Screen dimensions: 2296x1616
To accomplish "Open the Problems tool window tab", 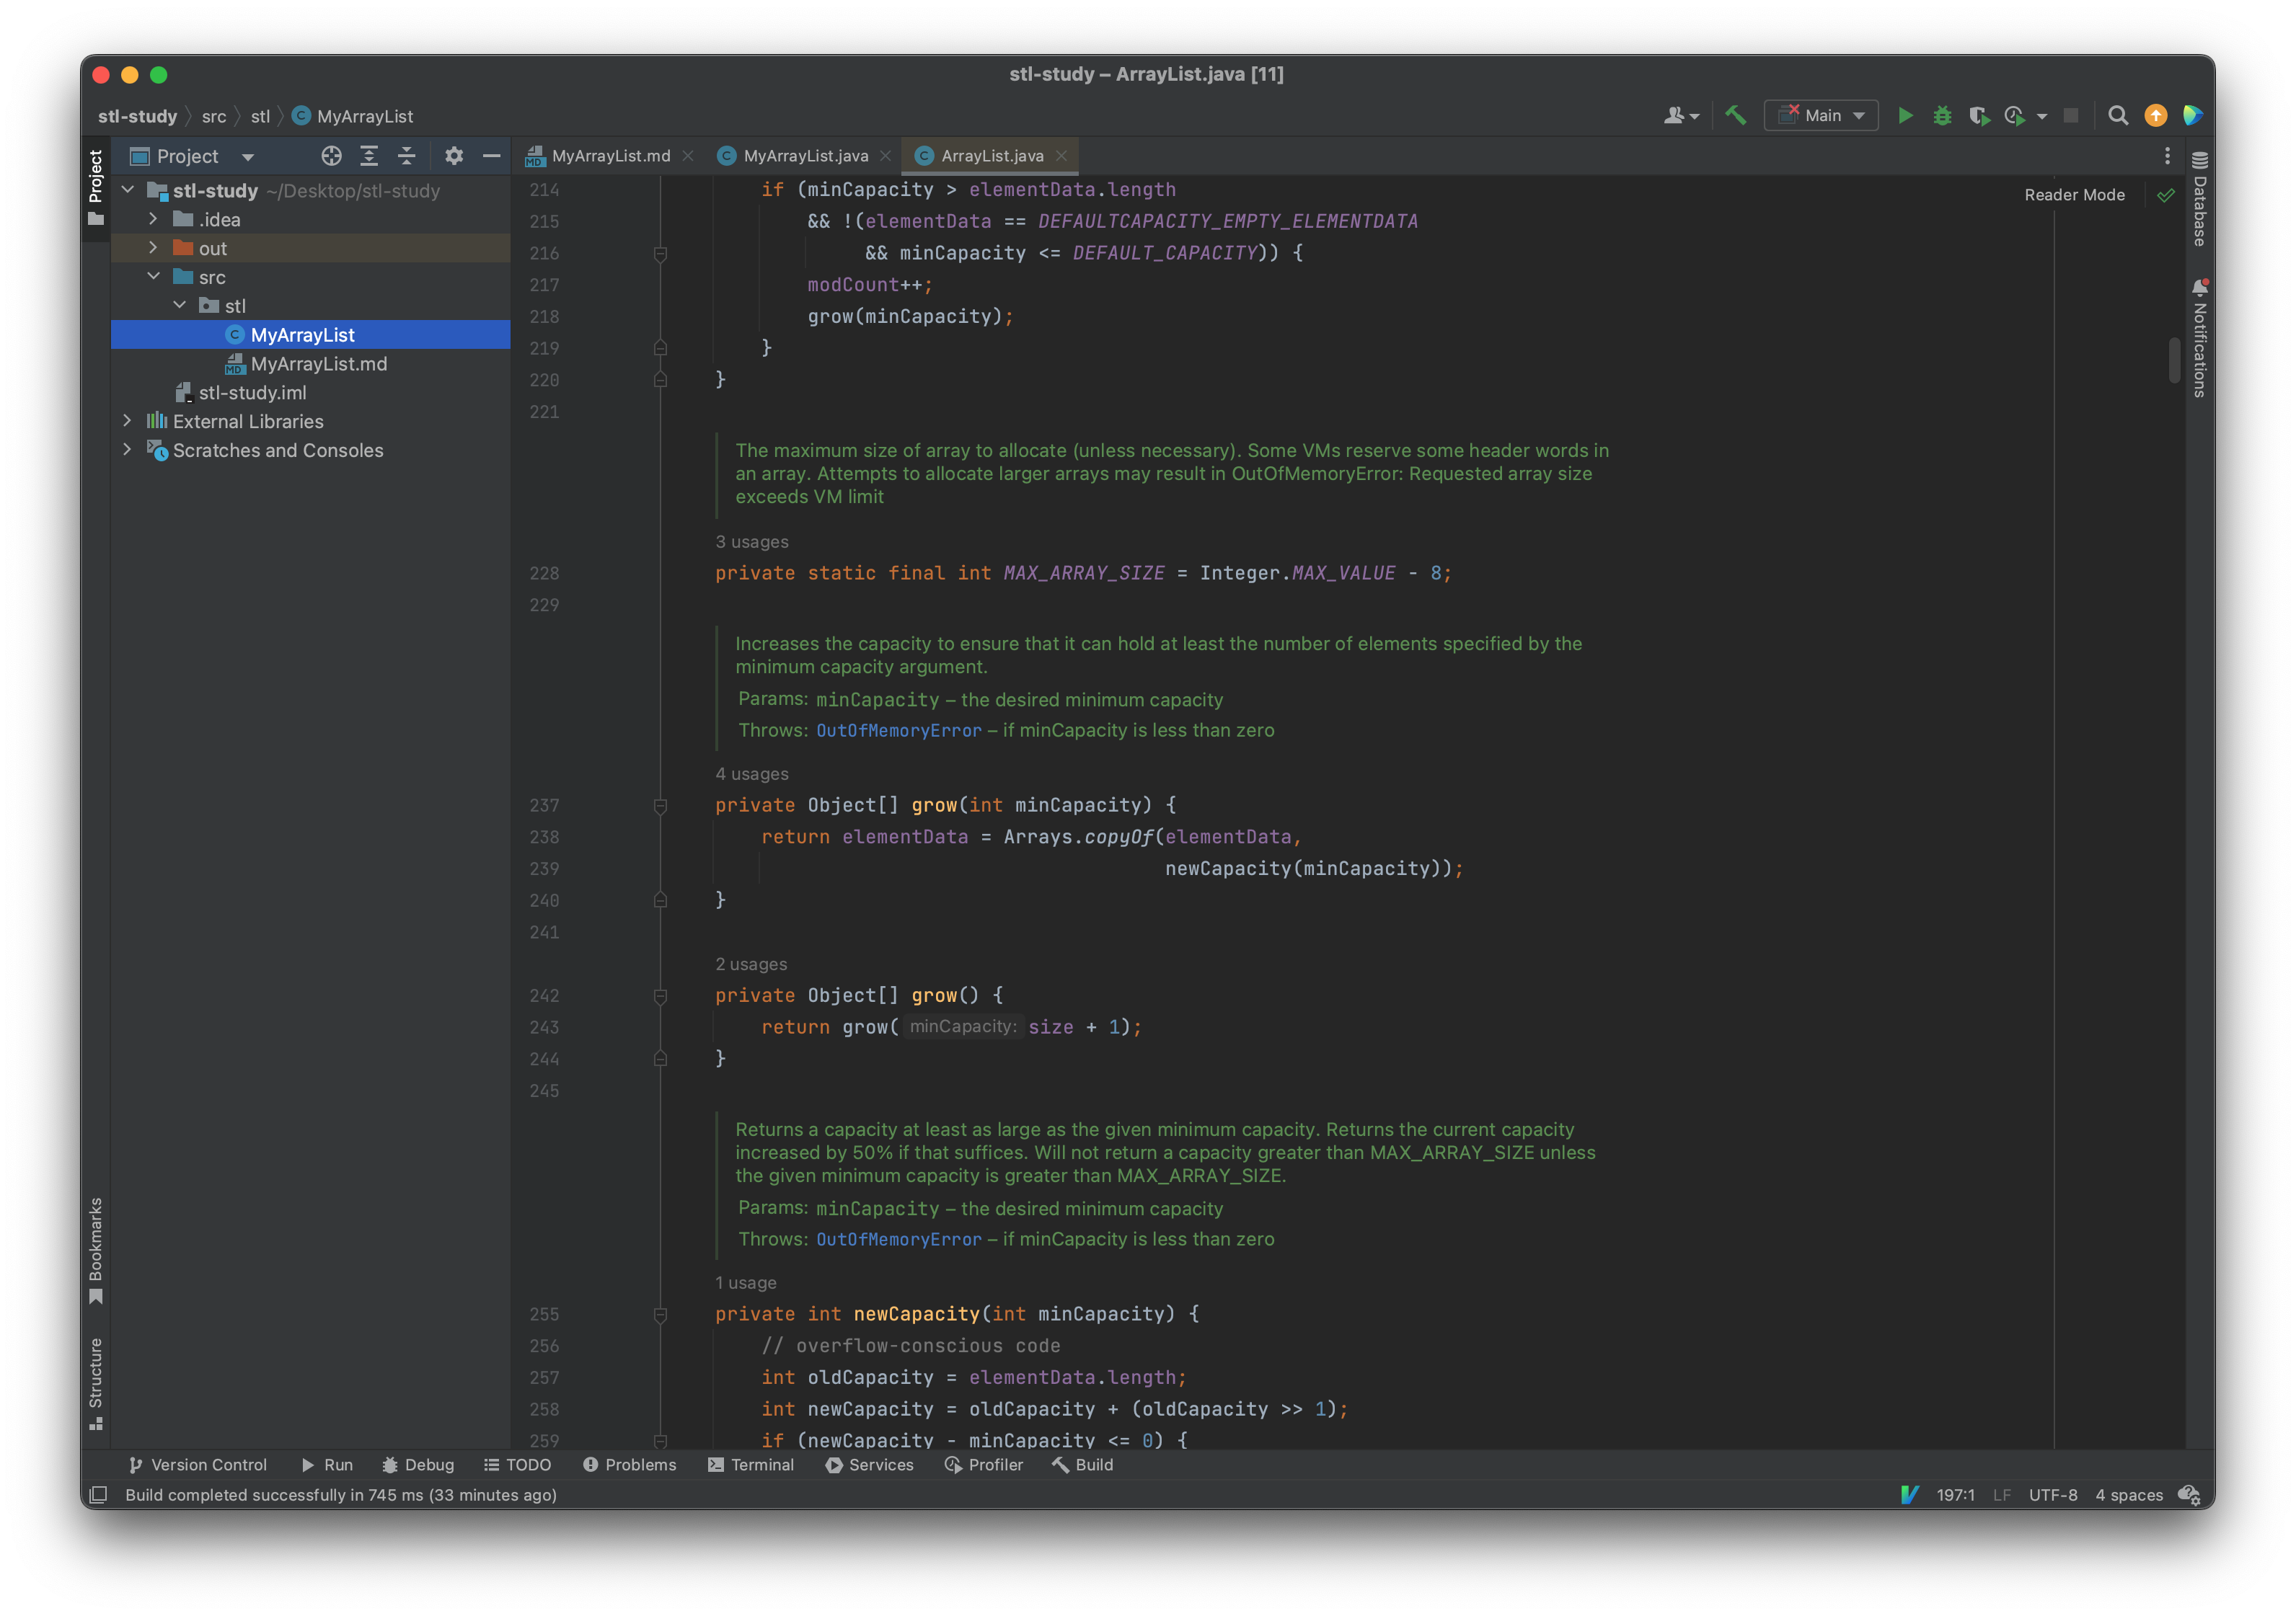I will click(629, 1465).
